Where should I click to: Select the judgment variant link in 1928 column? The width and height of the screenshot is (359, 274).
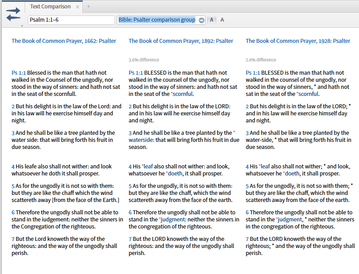tap(290, 219)
